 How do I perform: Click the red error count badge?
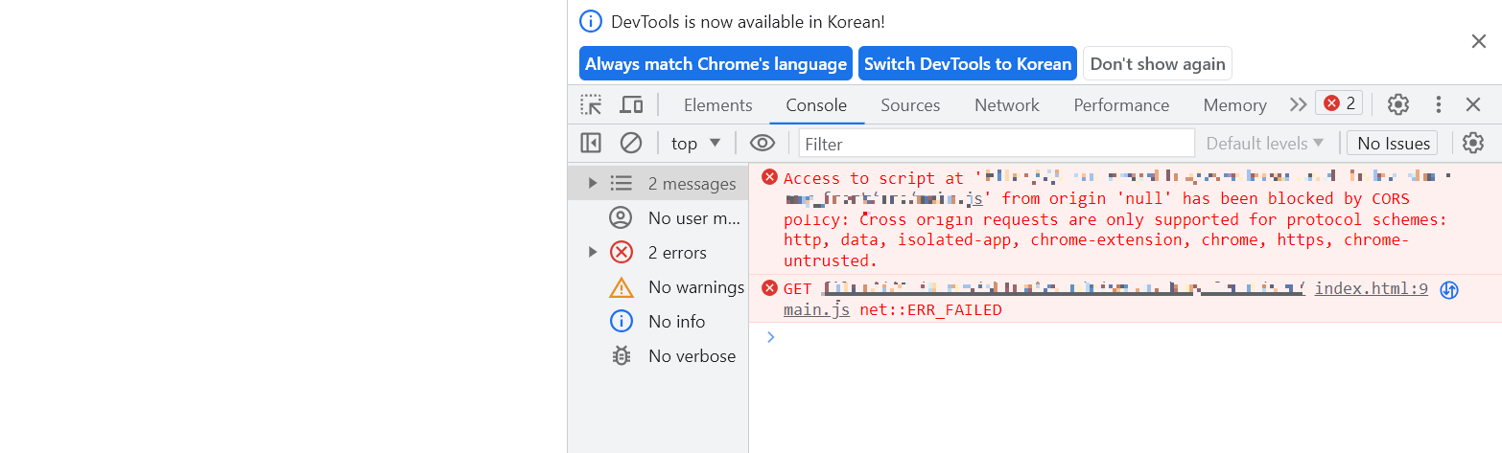[x=1339, y=103]
